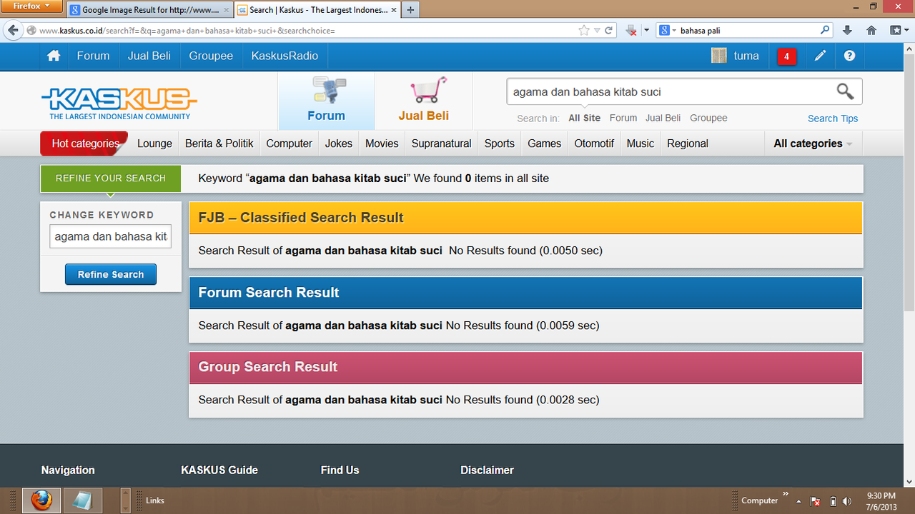The height and width of the screenshot is (514, 915).
Task: Open the Search Tips link
Action: [x=833, y=119]
